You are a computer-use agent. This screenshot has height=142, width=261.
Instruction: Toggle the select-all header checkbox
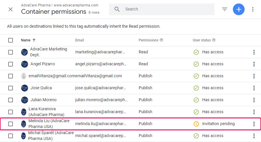tap(11, 40)
